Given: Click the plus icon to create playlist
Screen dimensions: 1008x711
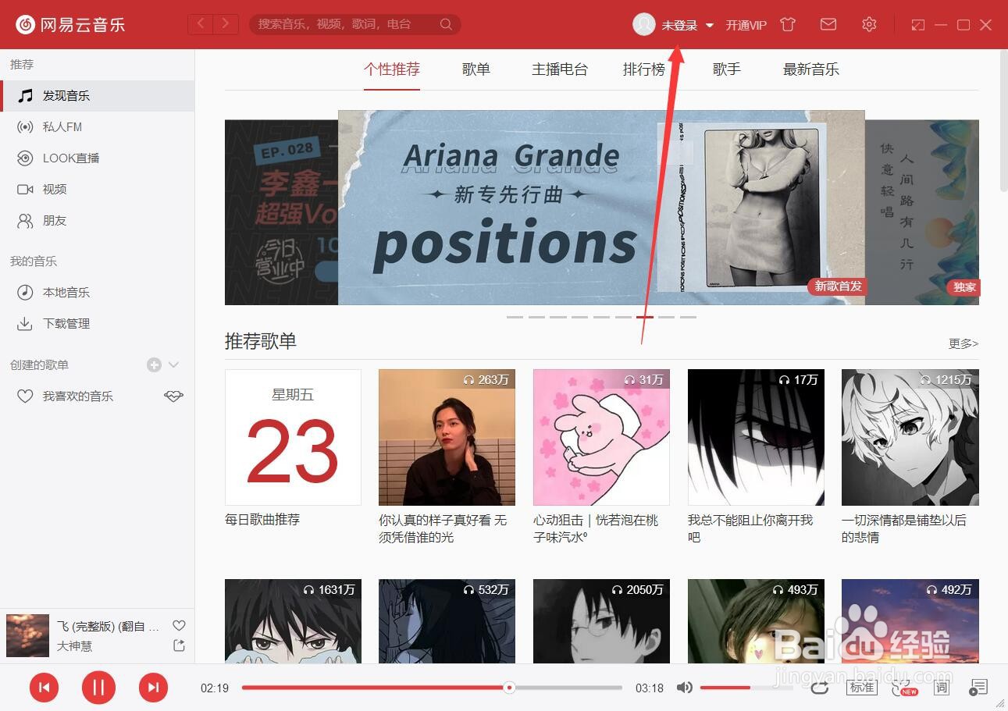Looking at the screenshot, I should [154, 364].
